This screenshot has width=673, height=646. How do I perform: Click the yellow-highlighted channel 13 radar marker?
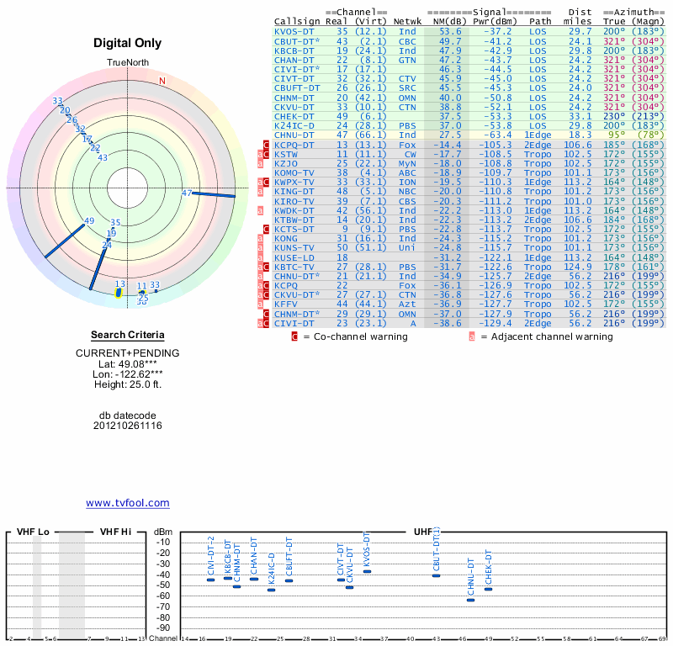click(119, 293)
